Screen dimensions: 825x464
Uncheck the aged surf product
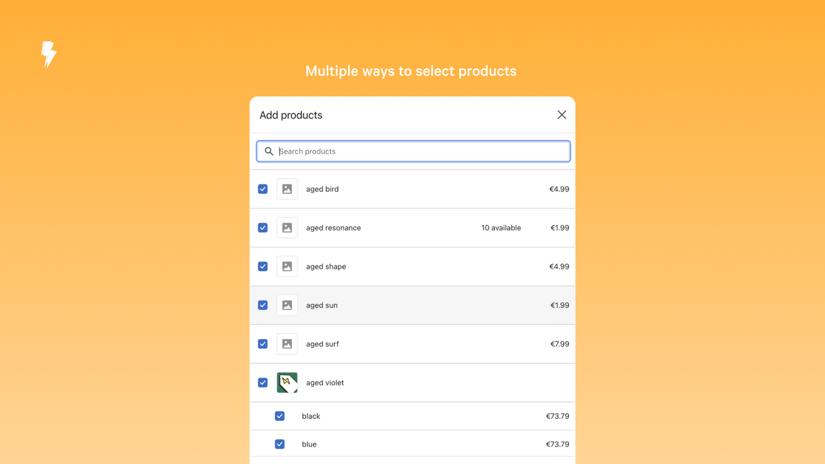pyautogui.click(x=262, y=343)
